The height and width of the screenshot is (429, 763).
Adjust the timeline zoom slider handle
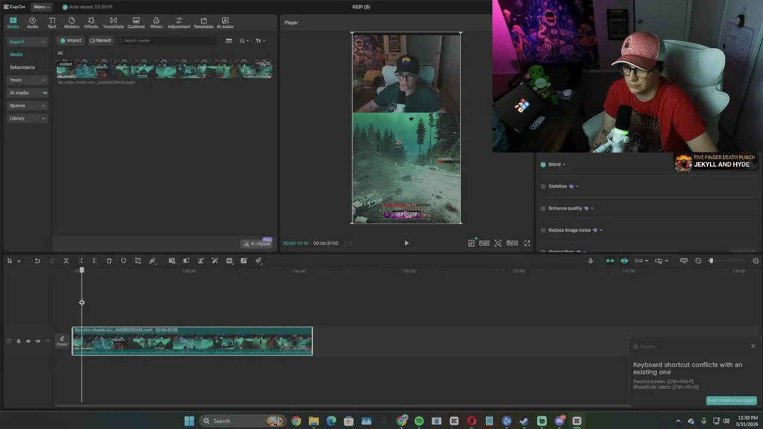[711, 261]
